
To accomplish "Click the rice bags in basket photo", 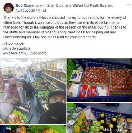I will (88, 91).
